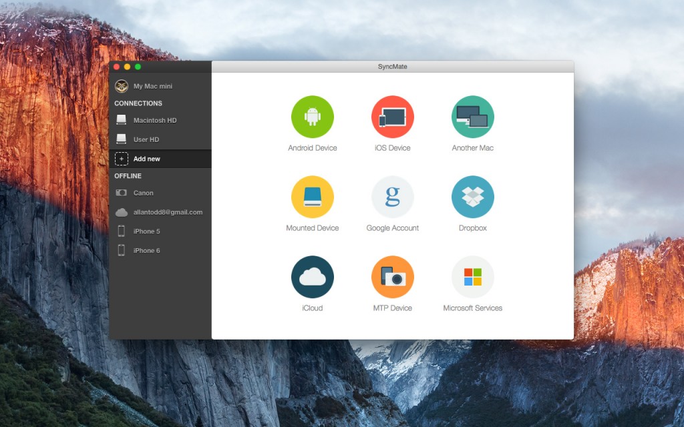
Task: Minimize SyncMate with the yellow button
Action: click(127, 67)
